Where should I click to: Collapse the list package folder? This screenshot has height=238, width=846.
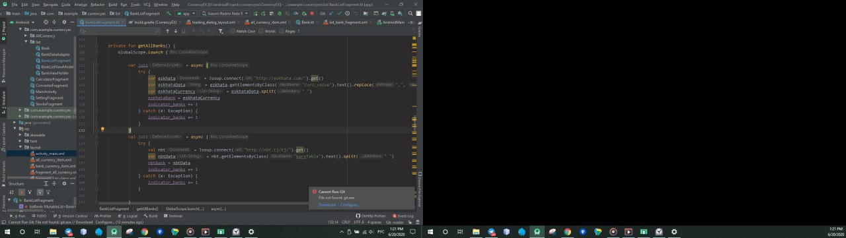(x=26, y=42)
